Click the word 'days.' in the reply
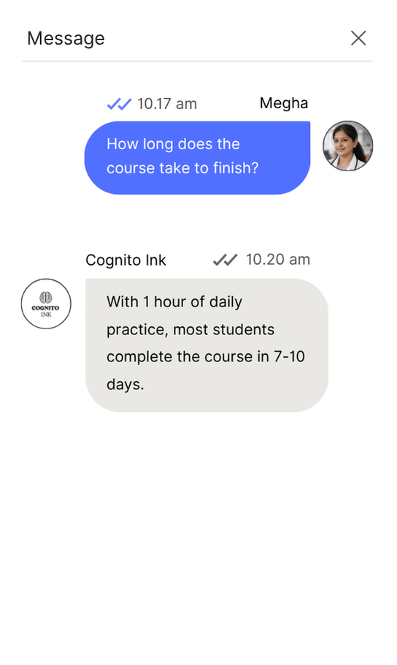This screenshot has width=397, height=665. [126, 384]
